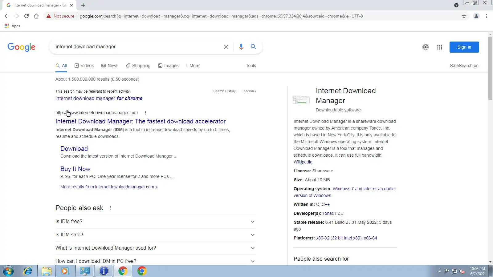Open the More search categories menu
This screenshot has width=493, height=277.
(192, 66)
